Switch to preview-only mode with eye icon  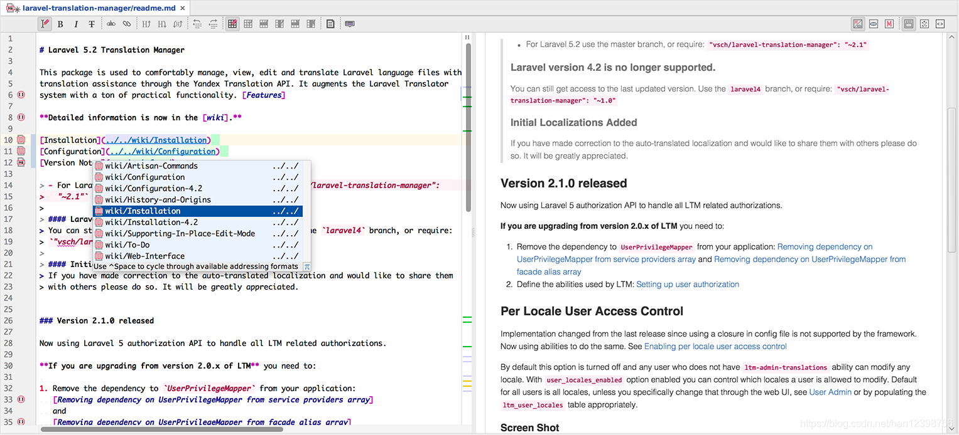click(874, 24)
